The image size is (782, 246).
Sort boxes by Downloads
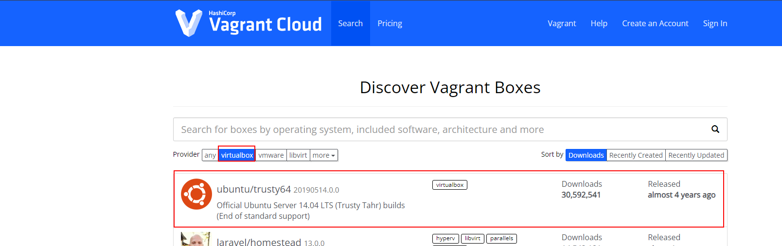tap(586, 155)
